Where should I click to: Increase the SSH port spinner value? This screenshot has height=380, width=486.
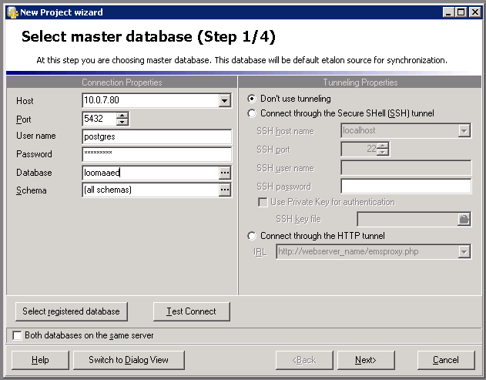click(x=383, y=146)
